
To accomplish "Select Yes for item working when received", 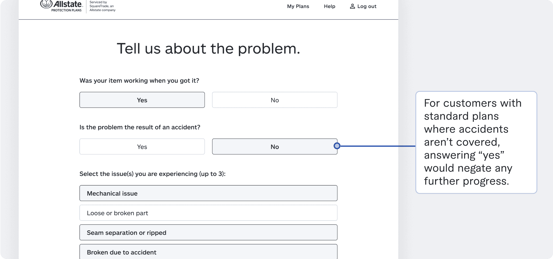I will (x=142, y=100).
